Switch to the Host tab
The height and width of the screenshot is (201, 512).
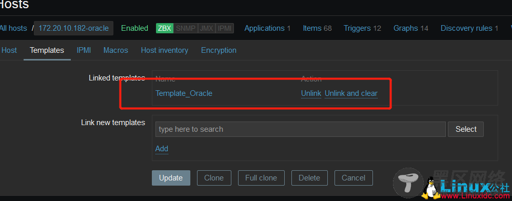(9, 50)
